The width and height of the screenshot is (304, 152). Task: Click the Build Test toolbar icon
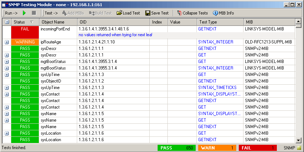(x=91, y=13)
